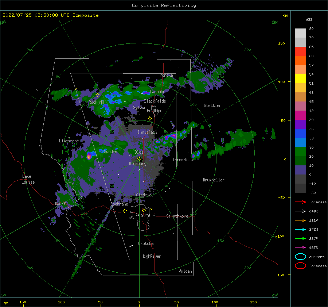Click the HighRiver map label
328x307 pixels.
click(151, 256)
